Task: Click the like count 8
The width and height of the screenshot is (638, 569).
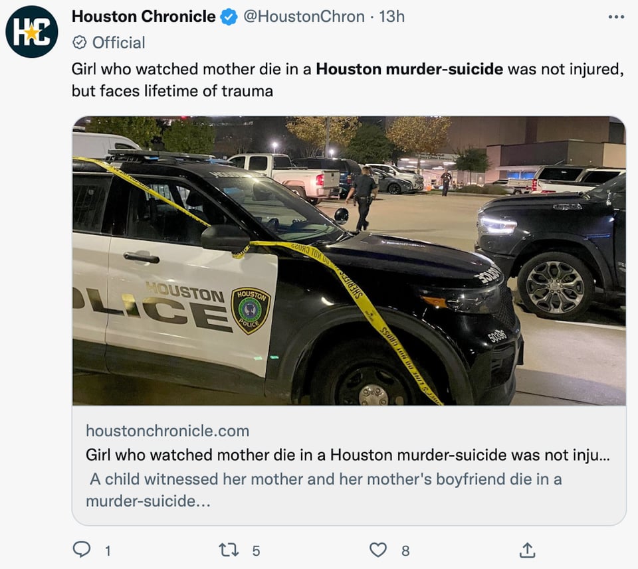Action: pos(405,551)
